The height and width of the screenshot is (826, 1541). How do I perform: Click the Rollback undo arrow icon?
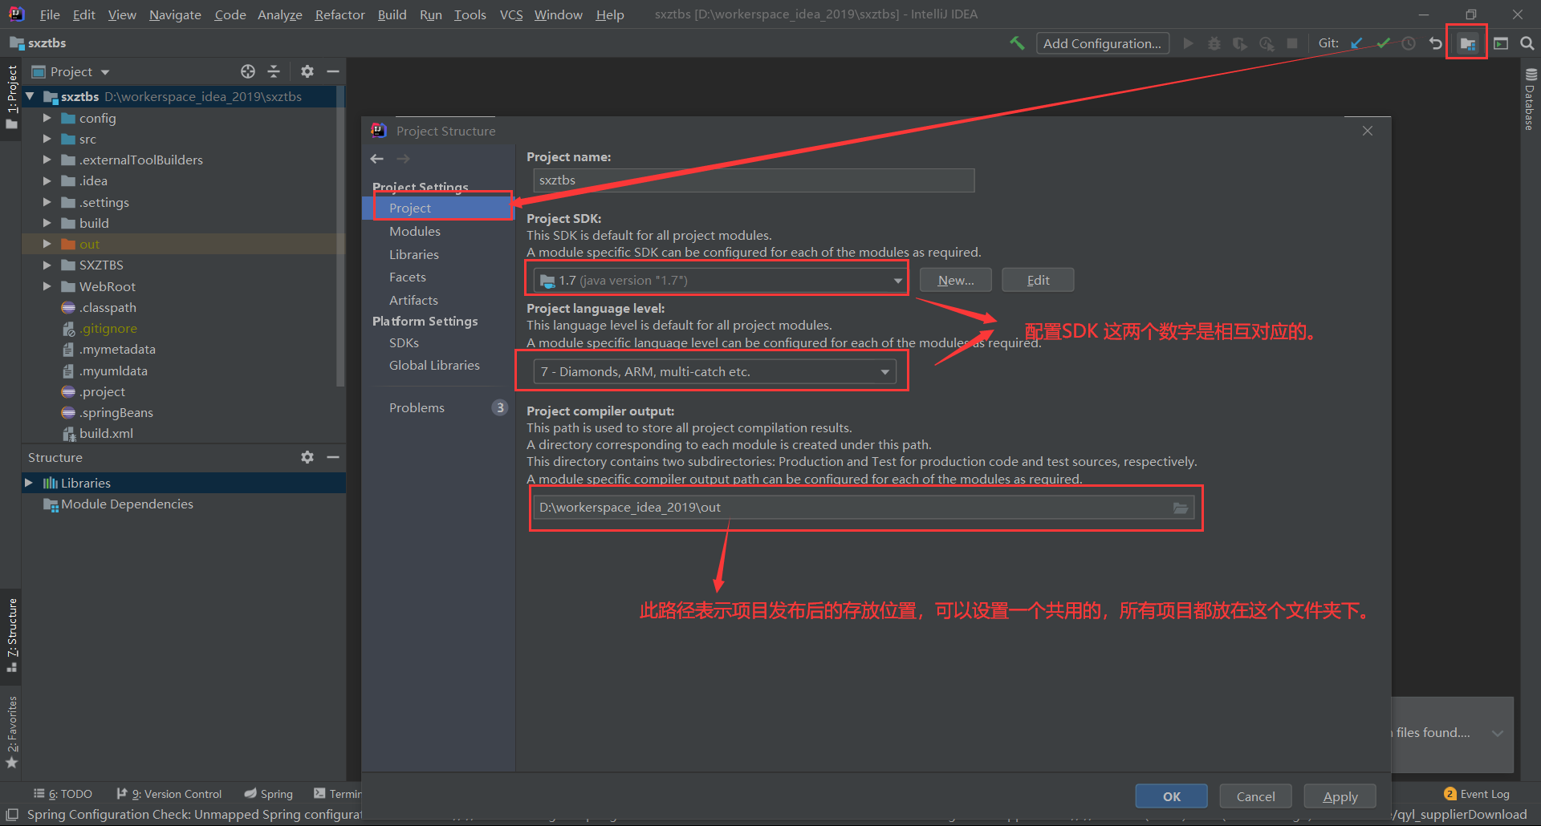(x=1436, y=43)
